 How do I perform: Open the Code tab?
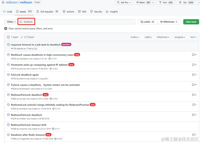(x=8, y=12)
